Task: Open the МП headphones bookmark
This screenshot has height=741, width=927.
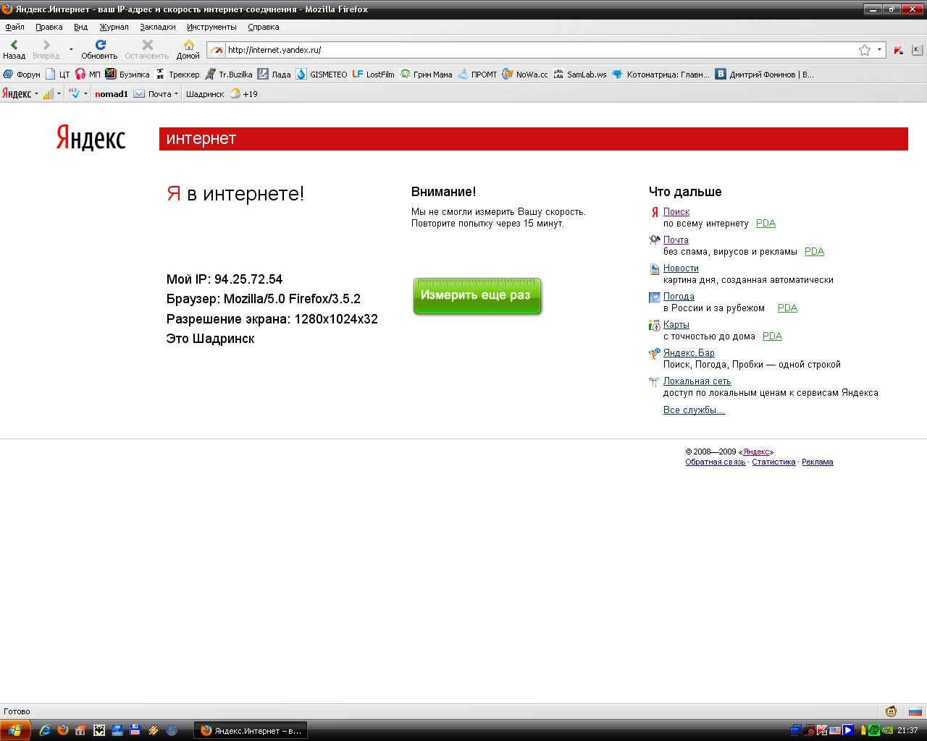Action: click(88, 74)
